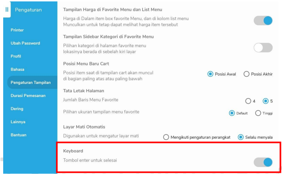Open the Bantuan help section

coord(19,135)
